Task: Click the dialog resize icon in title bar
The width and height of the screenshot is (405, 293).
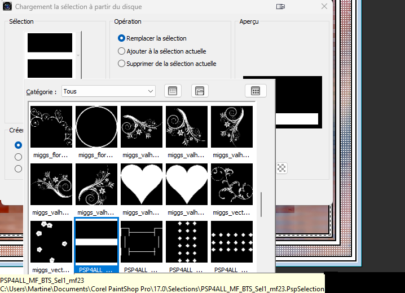Action: pyautogui.click(x=280, y=7)
